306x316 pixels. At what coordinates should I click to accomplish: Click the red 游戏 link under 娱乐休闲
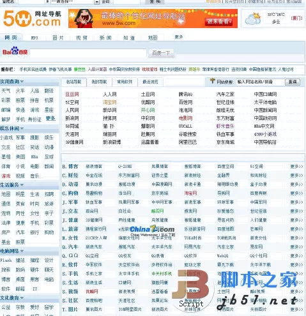click(6, 176)
